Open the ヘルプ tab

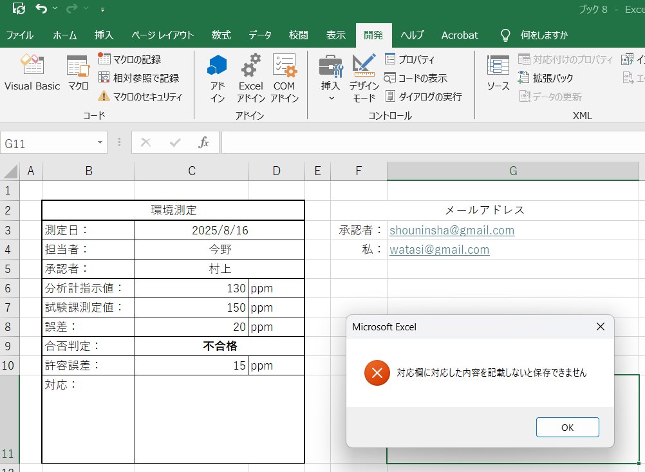(x=412, y=35)
